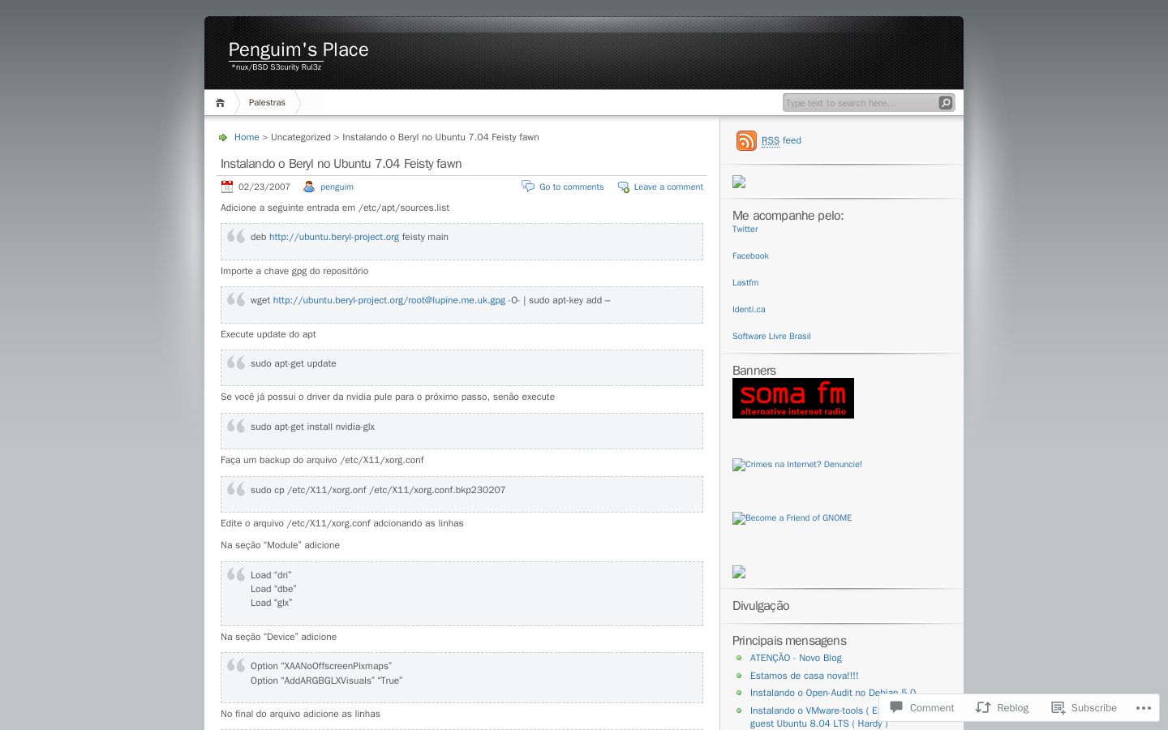This screenshot has height=730, width=1168.
Task: Click the soma fm radio banner
Action: [x=793, y=398]
